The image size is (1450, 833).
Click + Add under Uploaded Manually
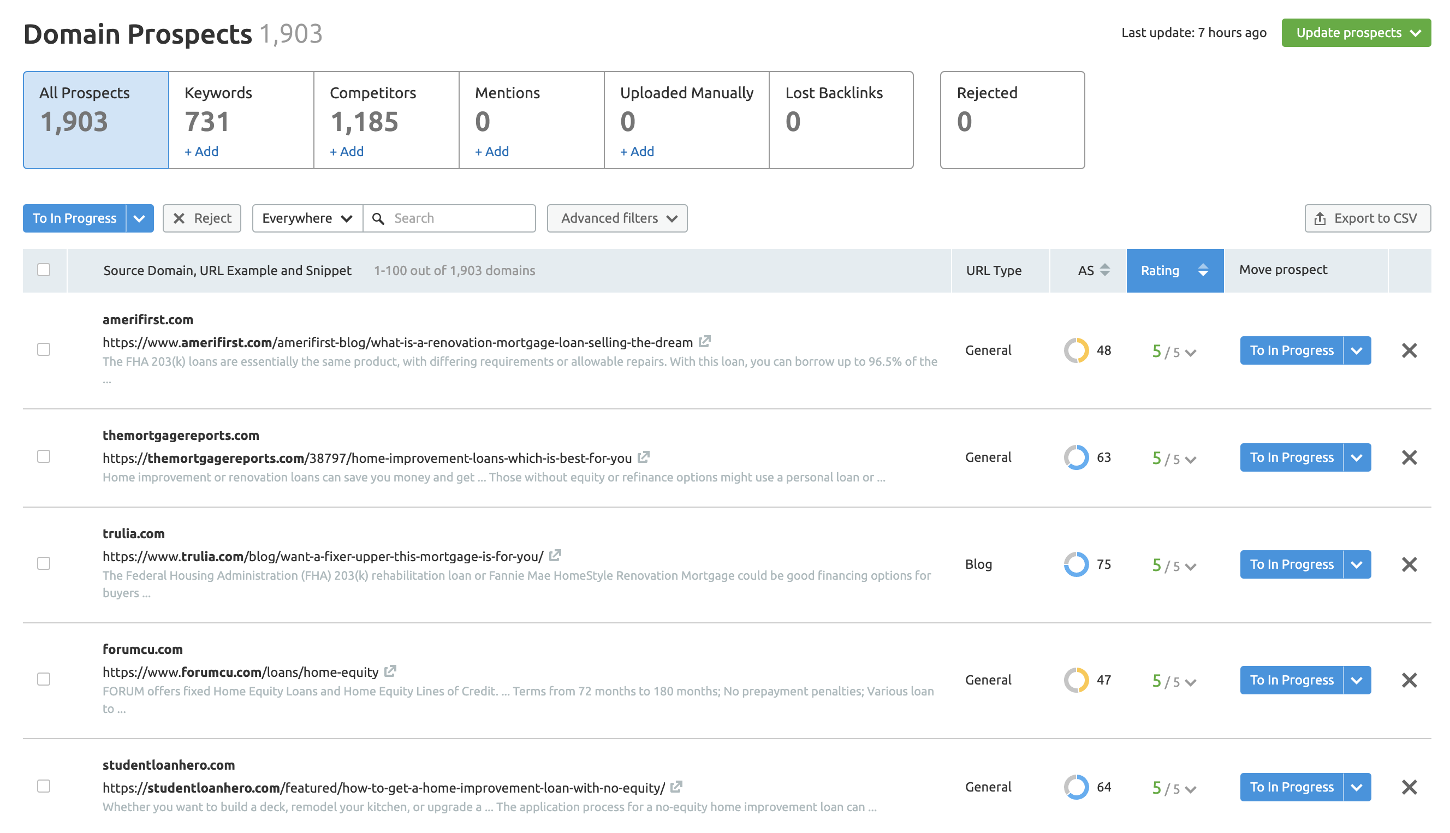point(637,152)
